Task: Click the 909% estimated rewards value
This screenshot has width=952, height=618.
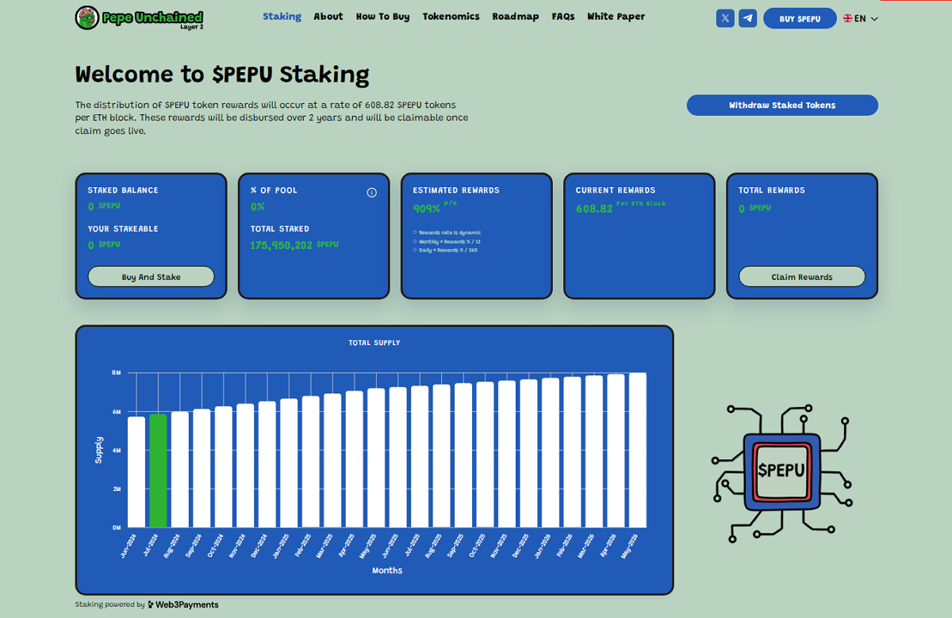Action: pos(426,209)
